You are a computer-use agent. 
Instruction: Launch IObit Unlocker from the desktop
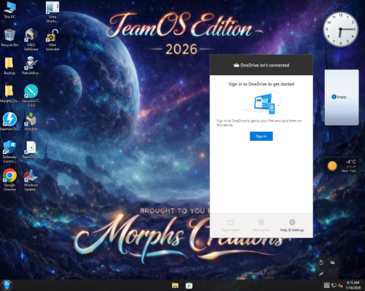(x=53, y=40)
